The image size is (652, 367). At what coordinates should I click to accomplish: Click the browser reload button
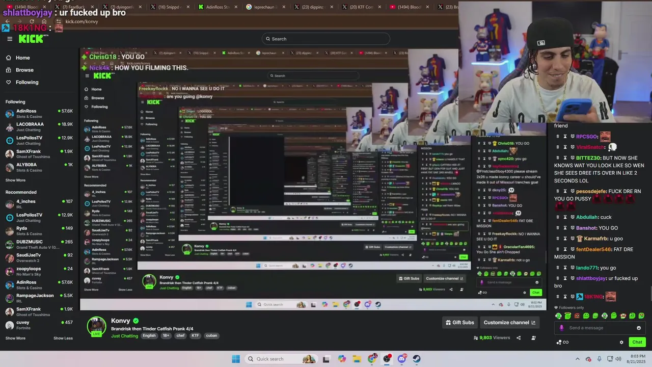[31, 21]
